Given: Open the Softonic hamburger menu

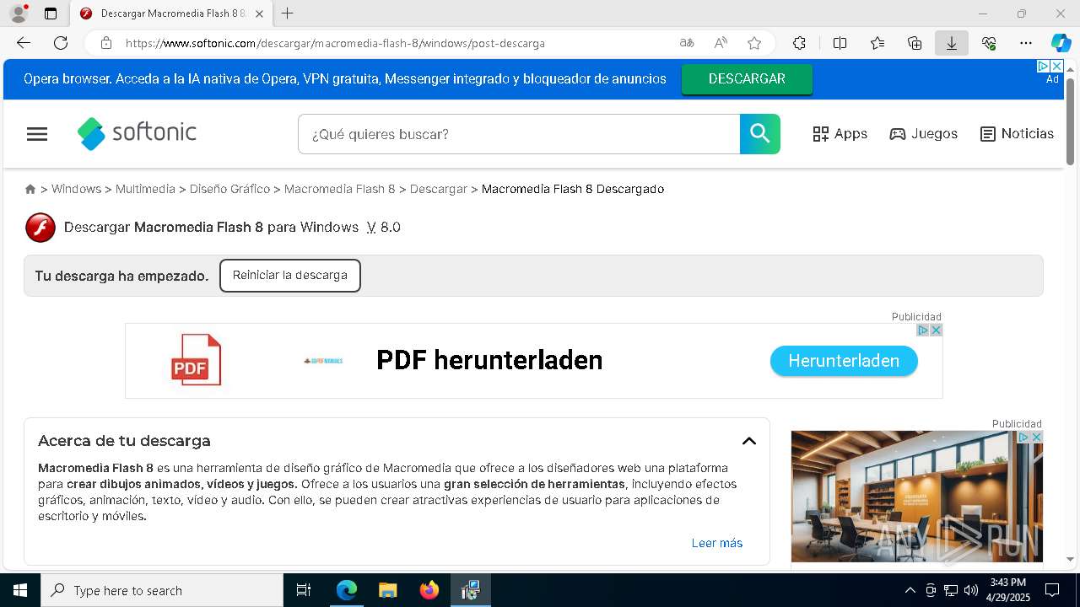Looking at the screenshot, I should [x=37, y=134].
